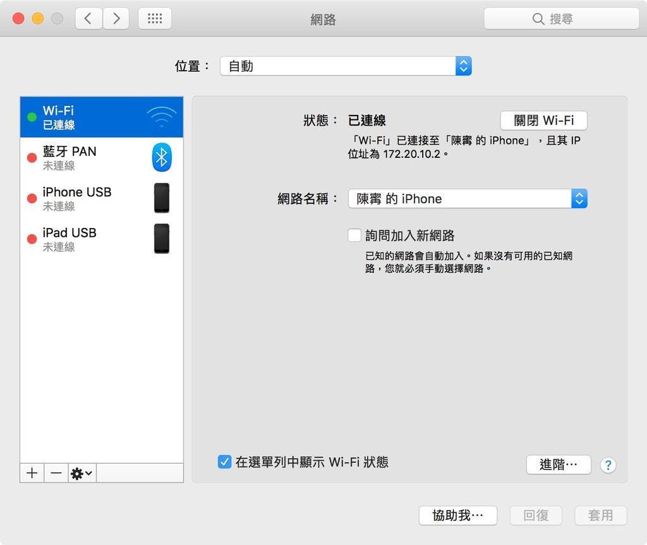Image resolution: width=647 pixels, height=545 pixels.
Task: Click the plus button to add service
Action: point(32,473)
